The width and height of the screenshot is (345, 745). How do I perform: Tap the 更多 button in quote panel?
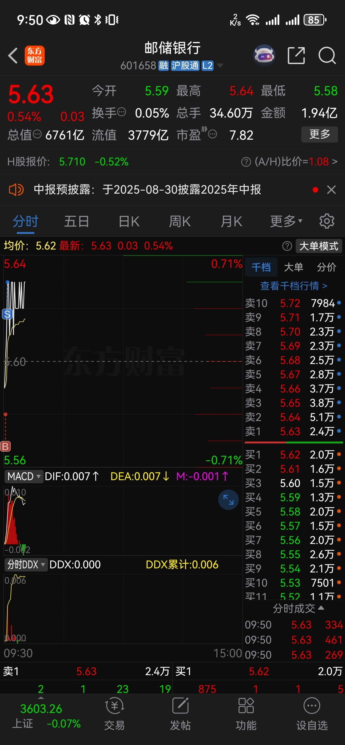(x=320, y=134)
